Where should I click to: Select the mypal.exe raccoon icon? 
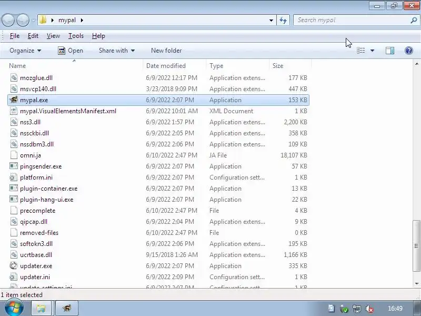tap(14, 100)
